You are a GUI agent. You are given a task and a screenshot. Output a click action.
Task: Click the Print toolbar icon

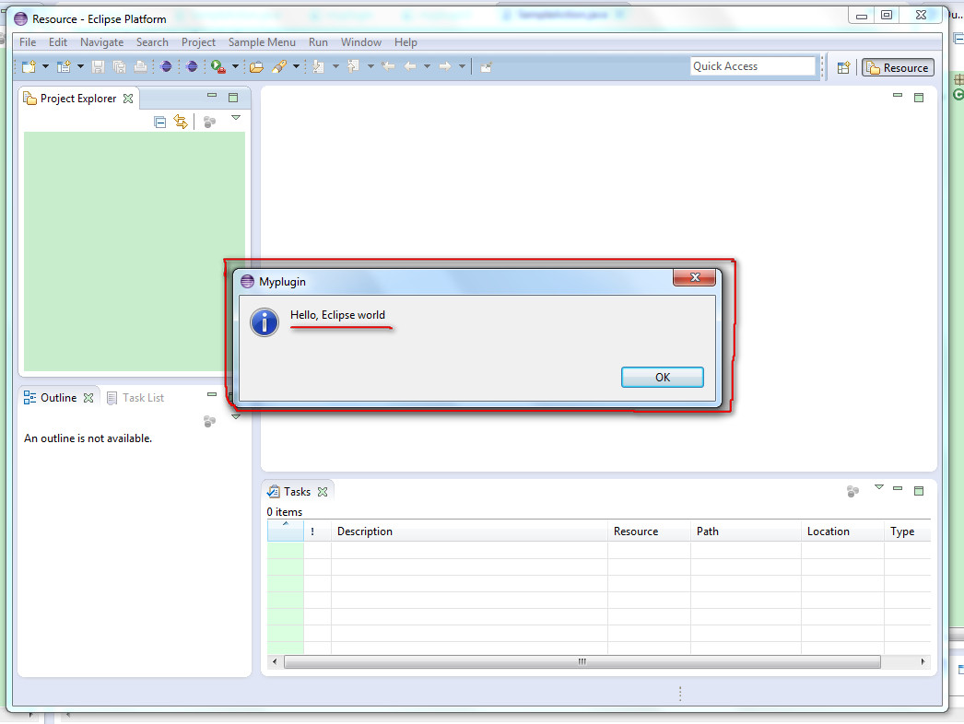coord(141,66)
